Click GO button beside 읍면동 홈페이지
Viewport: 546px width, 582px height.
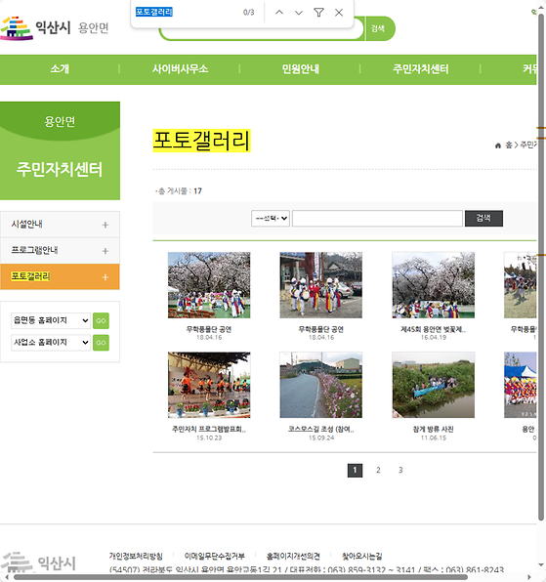pyautogui.click(x=101, y=320)
